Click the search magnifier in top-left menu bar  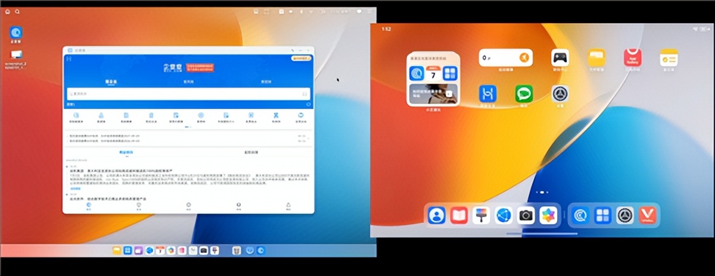17,11
